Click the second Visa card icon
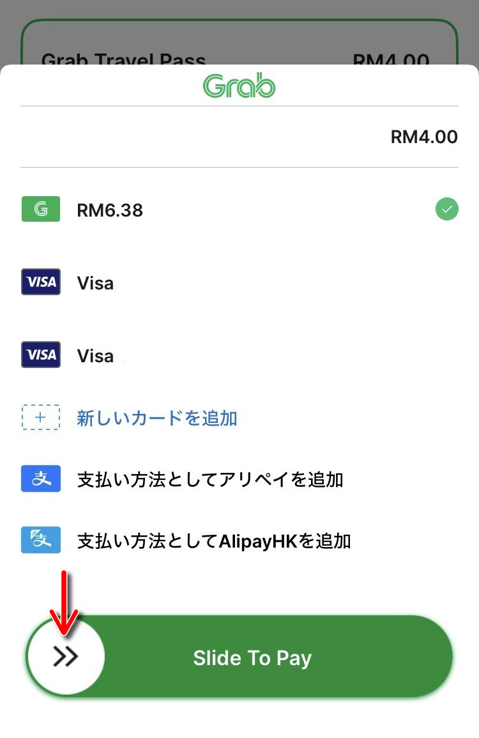Screen dimensions: 479x738 41,355
